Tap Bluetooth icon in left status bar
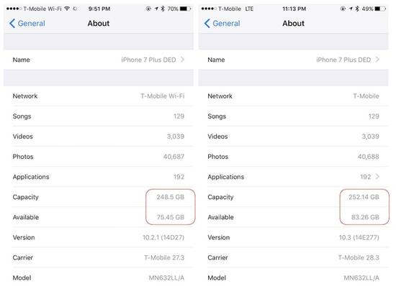Image resolution: width=396 pixels, height=286 pixels. click(163, 9)
